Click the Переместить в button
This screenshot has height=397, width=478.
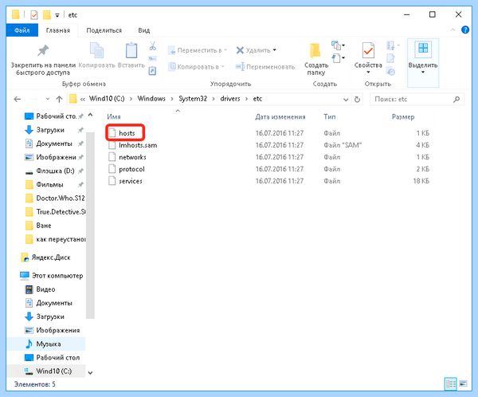[198, 50]
